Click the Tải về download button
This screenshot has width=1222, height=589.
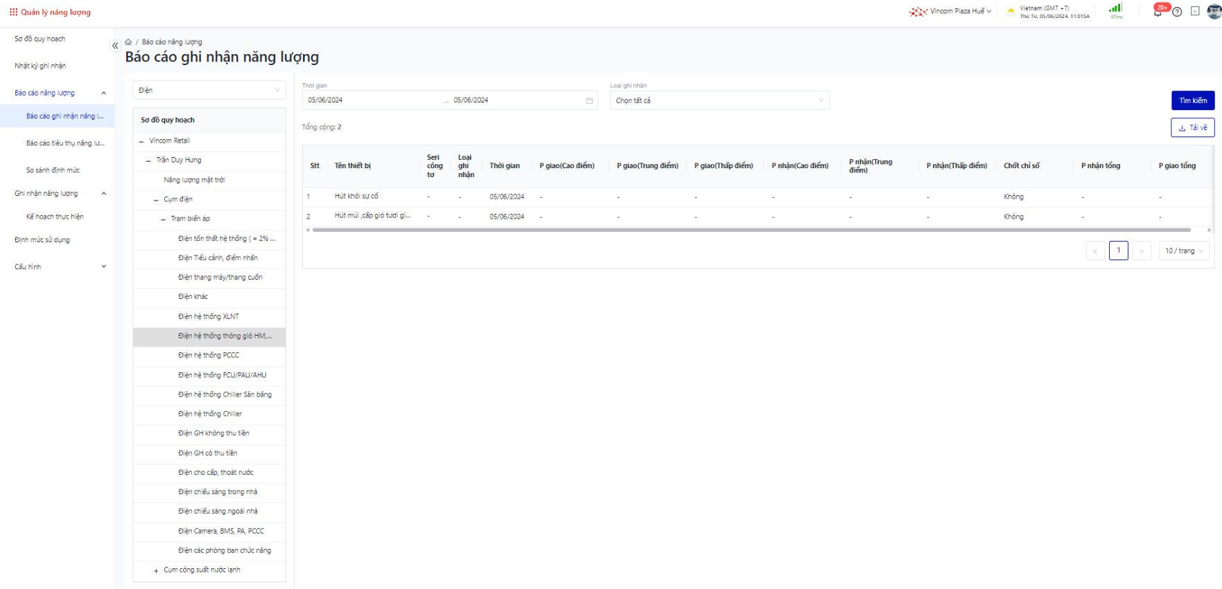pyautogui.click(x=1192, y=127)
